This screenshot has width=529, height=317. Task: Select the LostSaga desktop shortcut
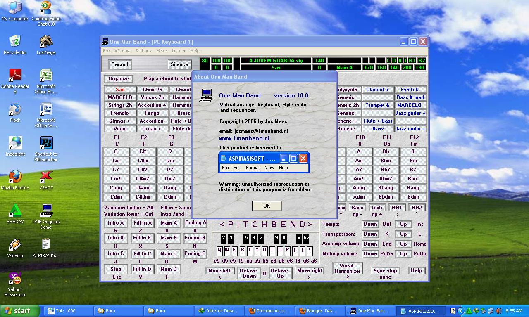point(46,45)
